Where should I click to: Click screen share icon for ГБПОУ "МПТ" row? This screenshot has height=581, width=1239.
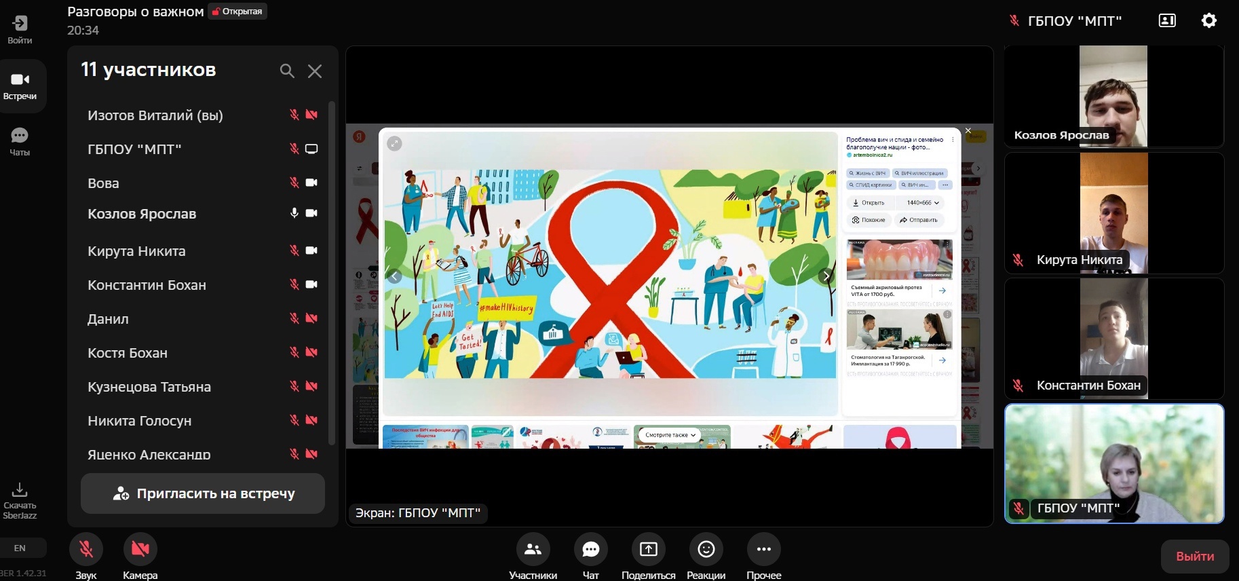[311, 149]
